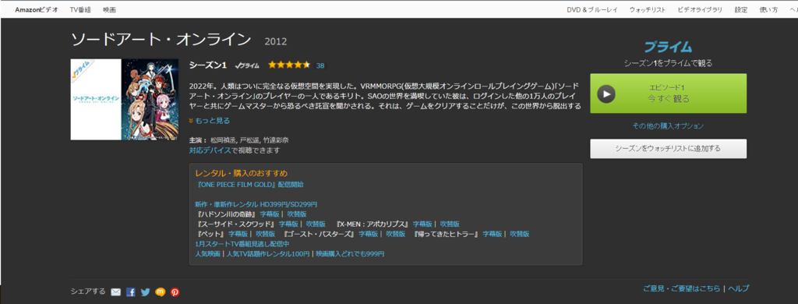This screenshot has width=798, height=304.
Task: Click the ソードアート・オンライン title heading
Action: pyautogui.click(x=161, y=40)
